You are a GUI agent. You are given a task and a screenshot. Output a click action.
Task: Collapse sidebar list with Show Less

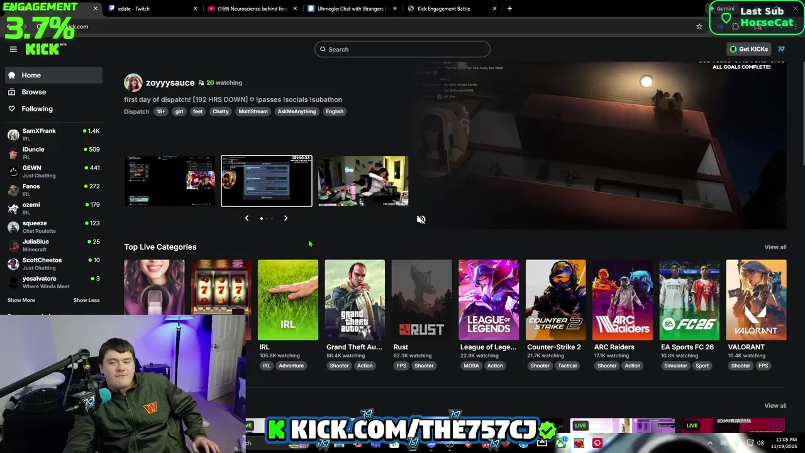click(x=86, y=300)
